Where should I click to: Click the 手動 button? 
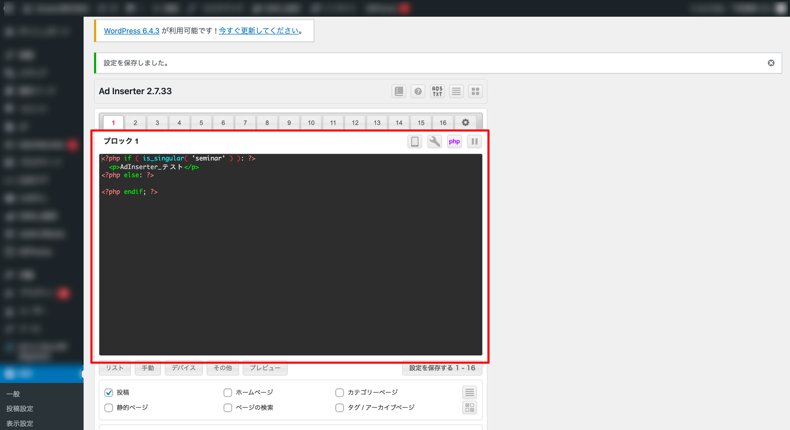[x=148, y=368]
